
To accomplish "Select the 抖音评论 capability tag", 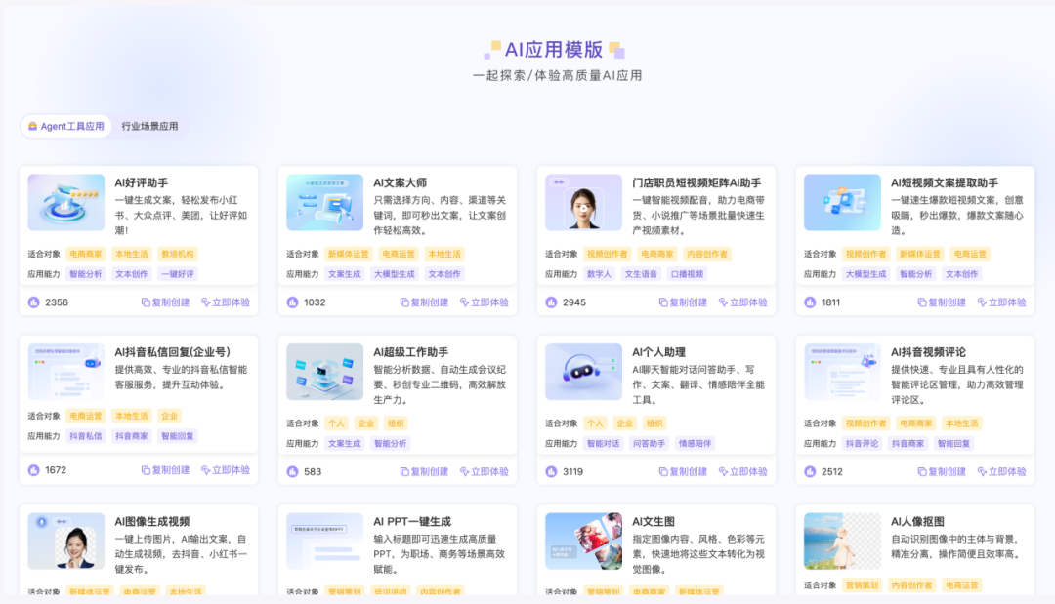I will pos(862,443).
